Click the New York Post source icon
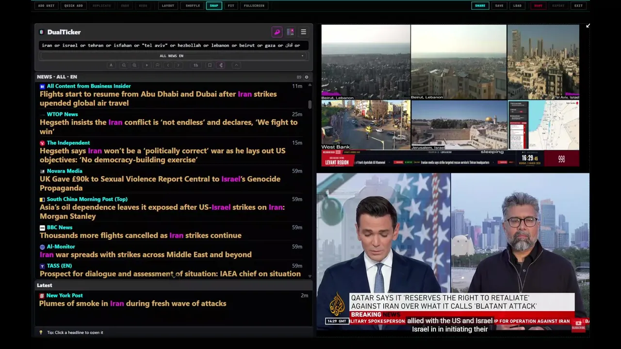 point(42,296)
